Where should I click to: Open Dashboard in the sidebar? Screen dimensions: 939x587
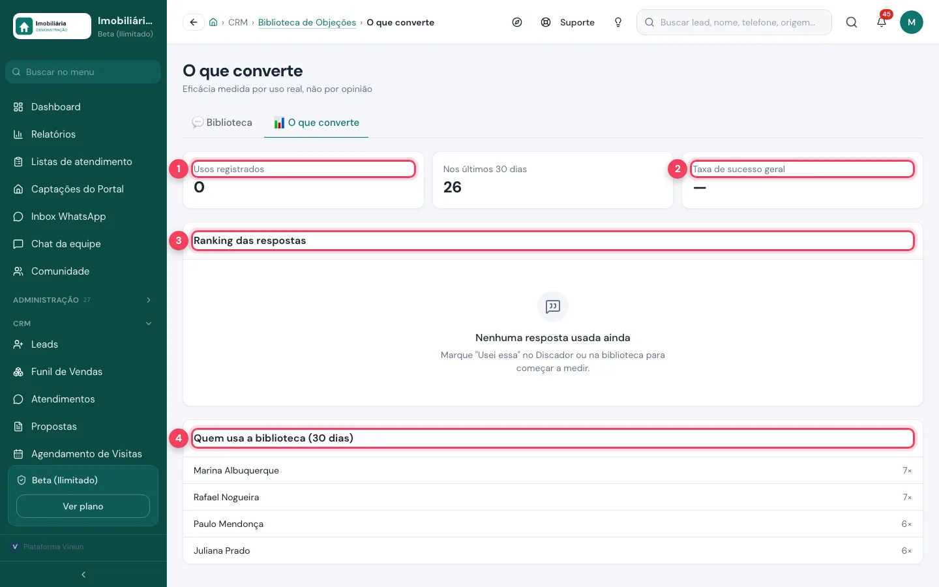(x=83, y=107)
